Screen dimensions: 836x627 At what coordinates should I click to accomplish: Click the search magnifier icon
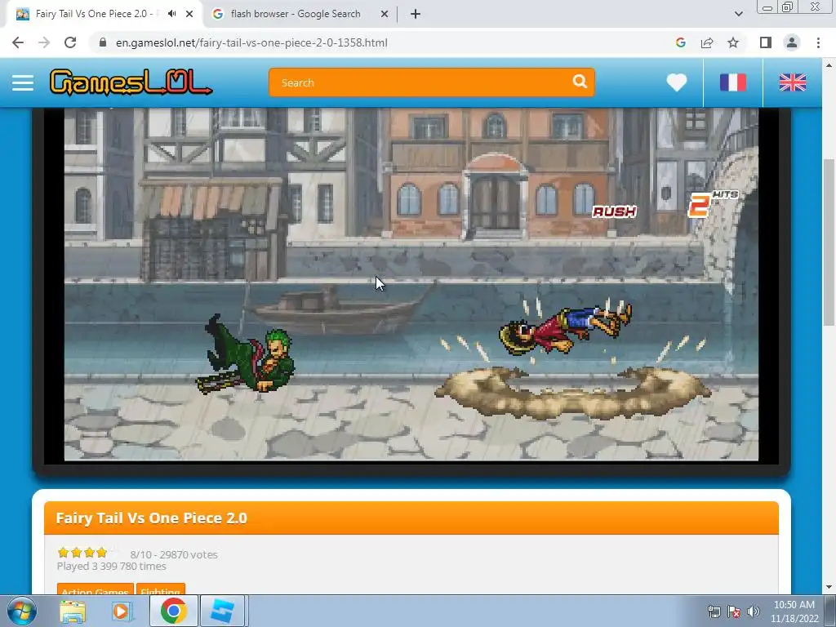pyautogui.click(x=580, y=82)
